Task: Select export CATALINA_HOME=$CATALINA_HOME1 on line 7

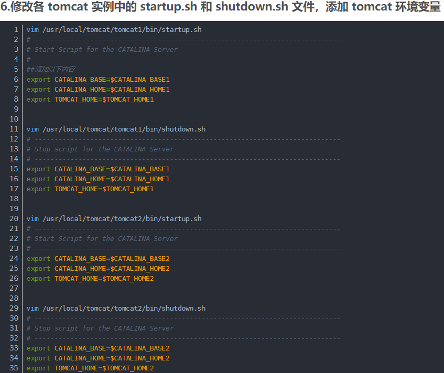Action: [x=98, y=90]
